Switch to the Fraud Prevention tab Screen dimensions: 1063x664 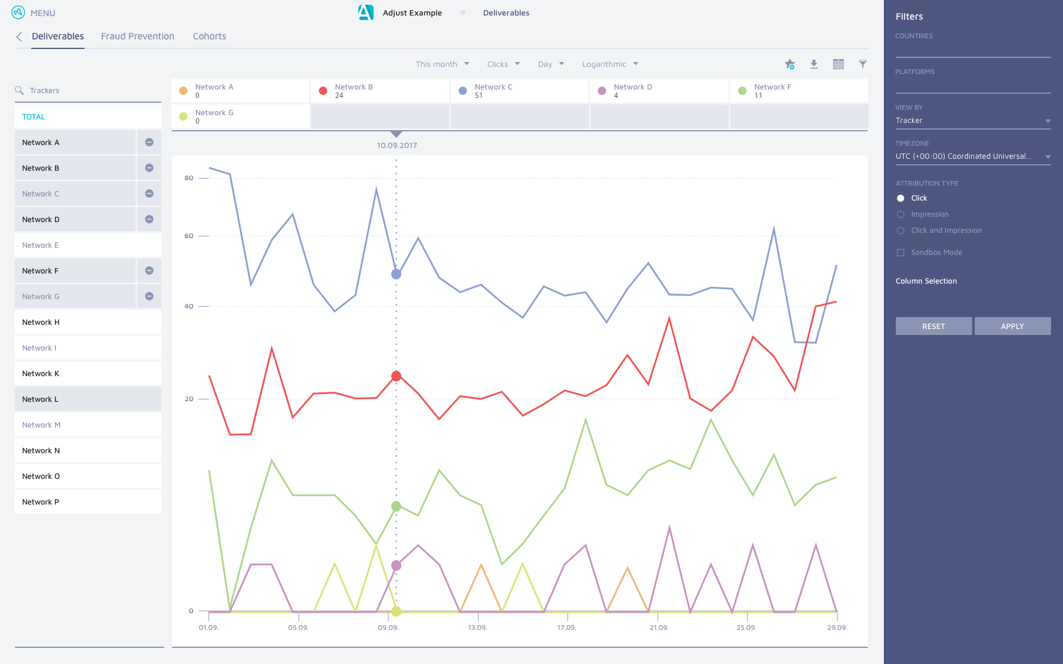coord(137,36)
